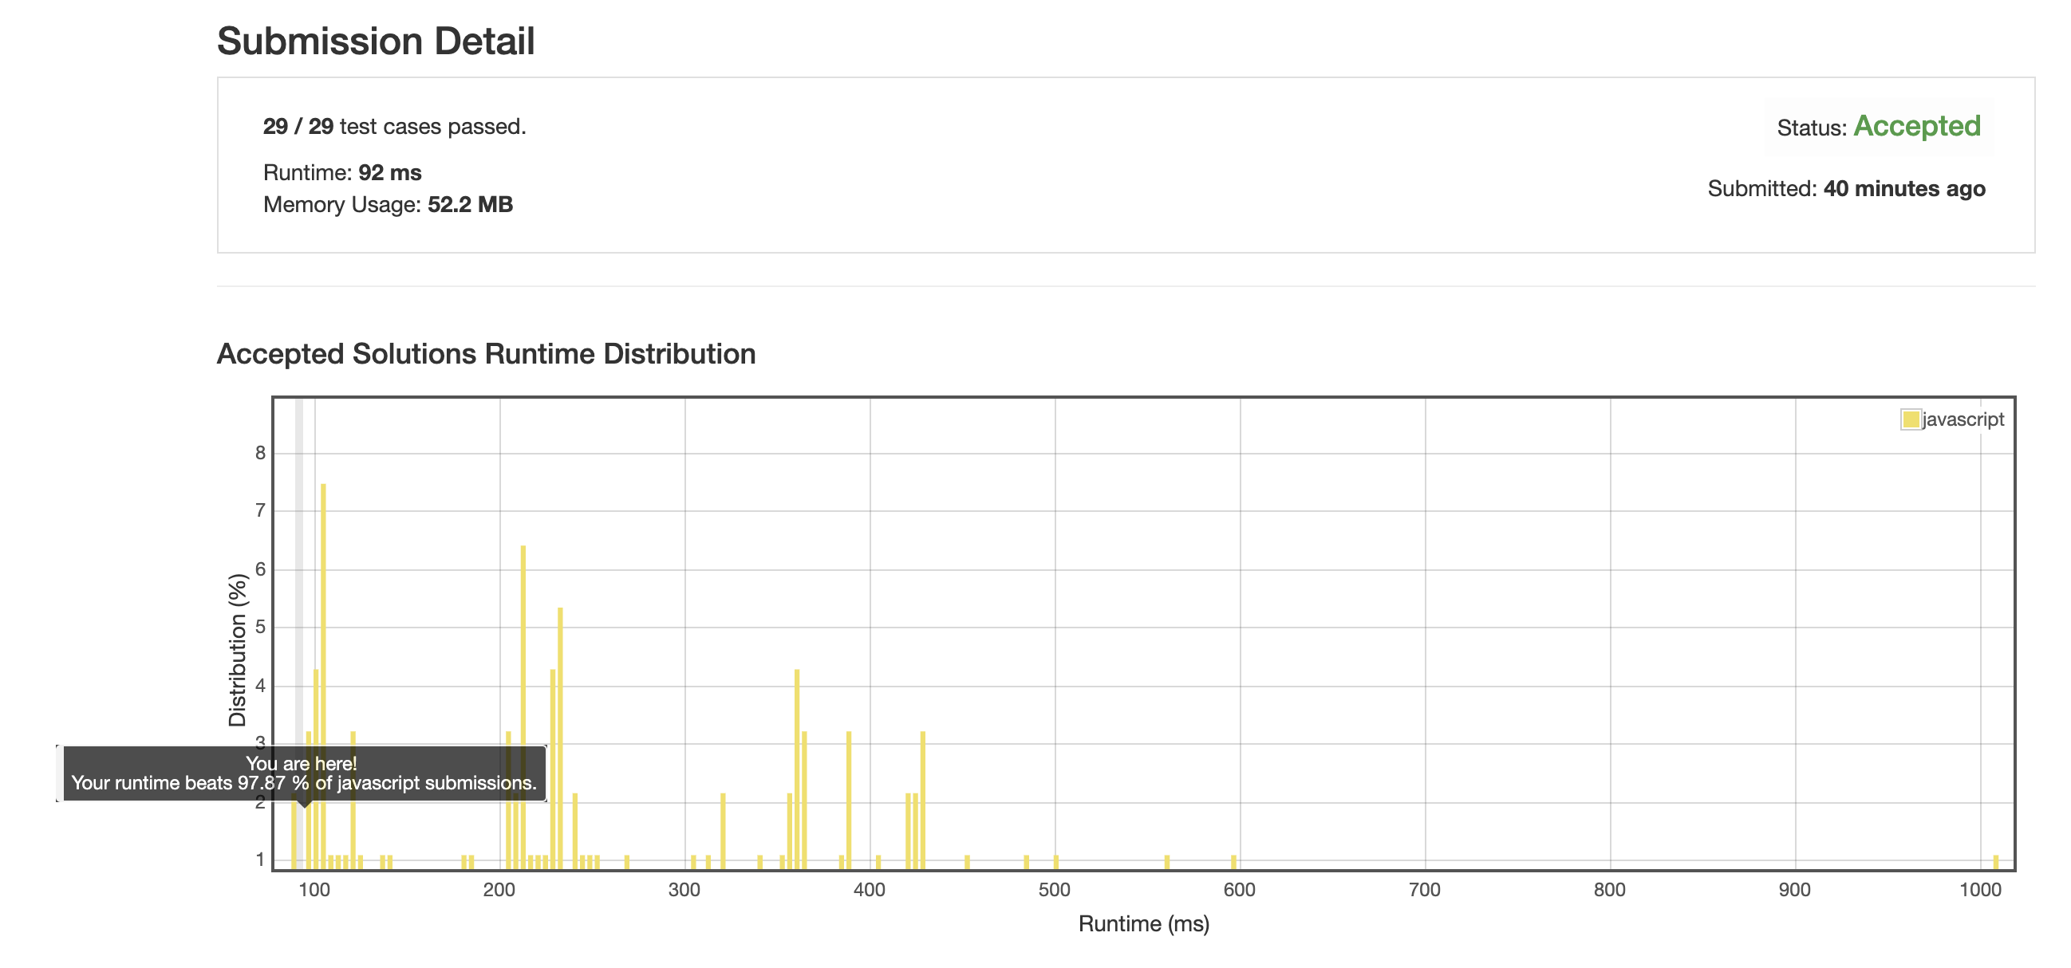Click the Submitted: 40 minutes ago text
The width and height of the screenshot is (2071, 968).
(x=1847, y=189)
